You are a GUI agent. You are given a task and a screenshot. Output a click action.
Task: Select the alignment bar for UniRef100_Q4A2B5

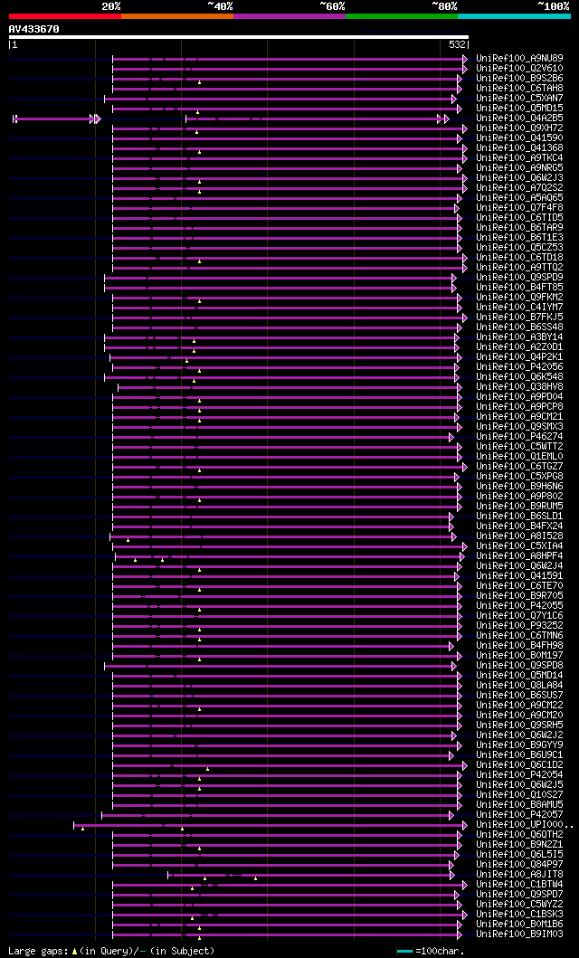point(231,119)
